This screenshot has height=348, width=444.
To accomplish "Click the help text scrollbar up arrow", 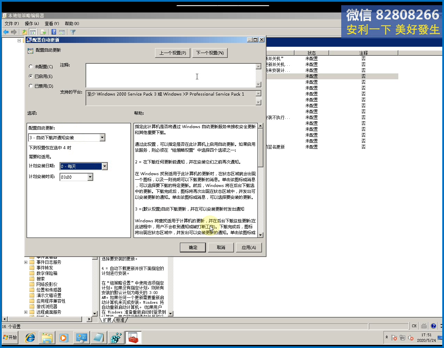I will 261,126.
